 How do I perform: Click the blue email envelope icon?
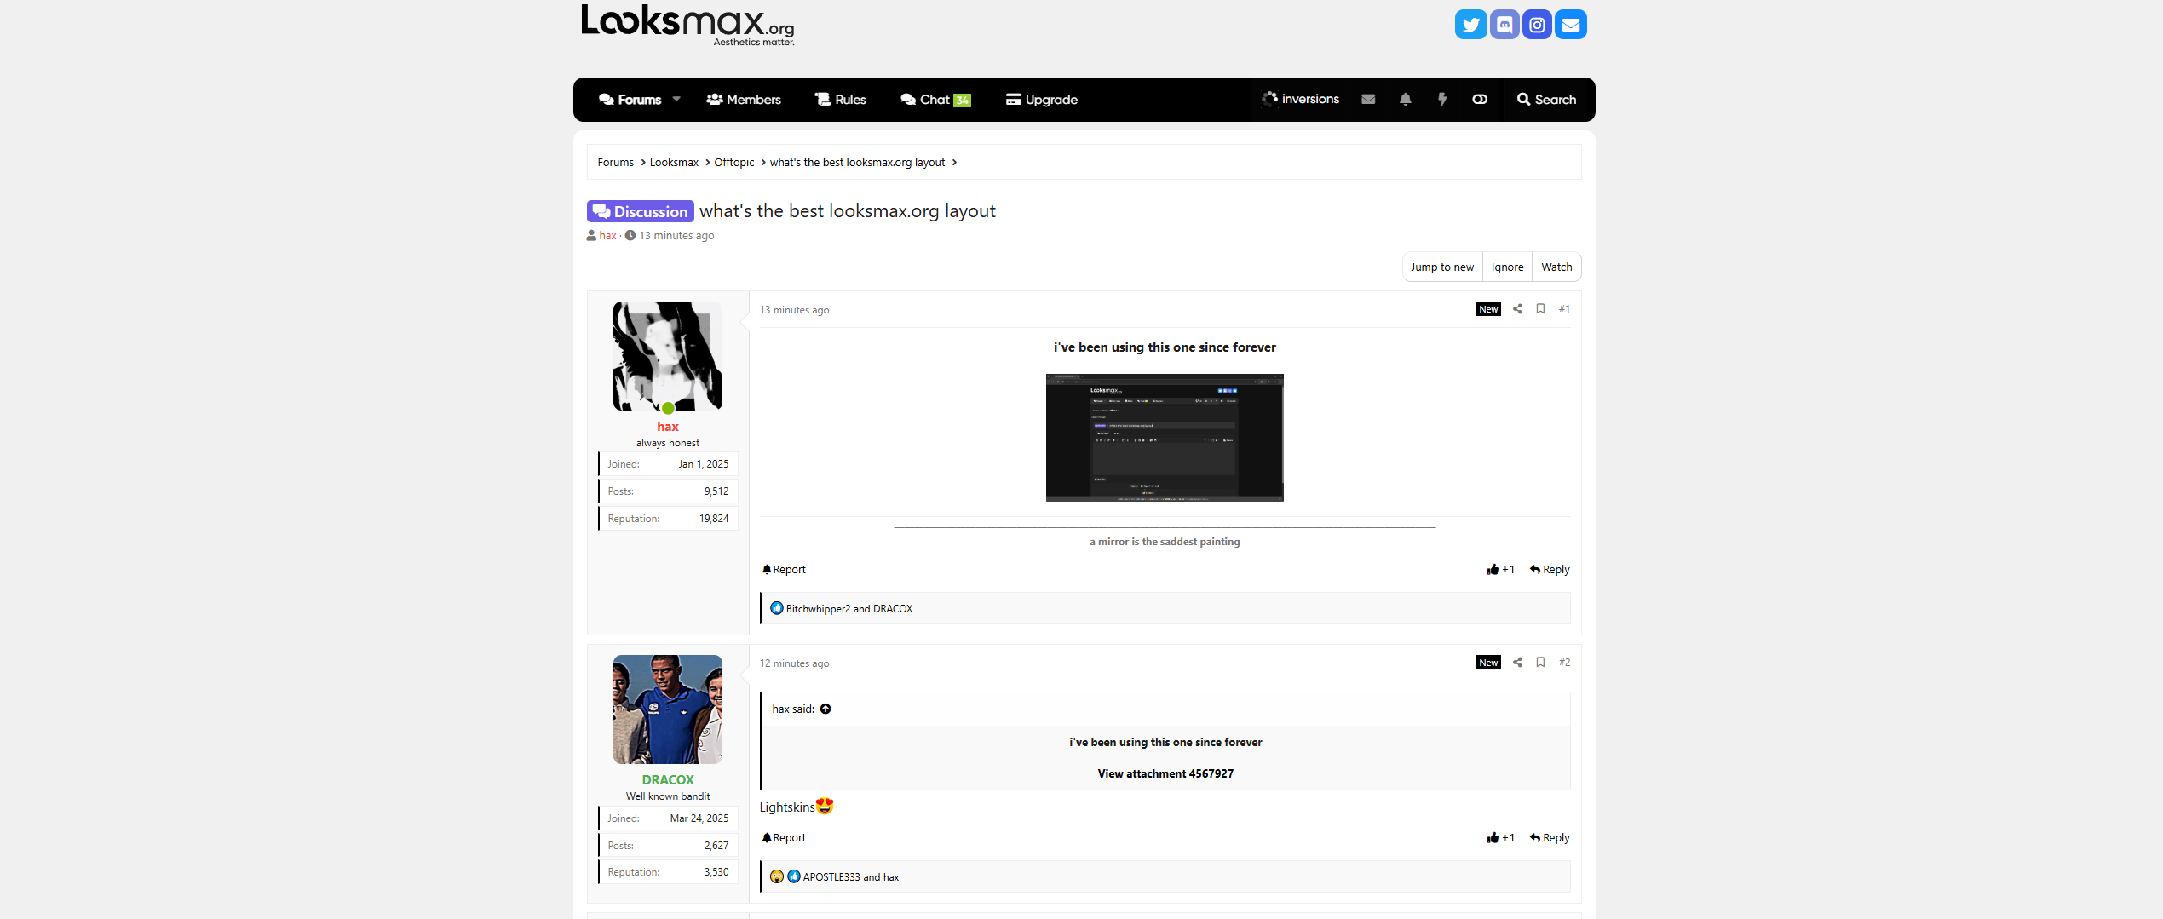click(x=1570, y=25)
